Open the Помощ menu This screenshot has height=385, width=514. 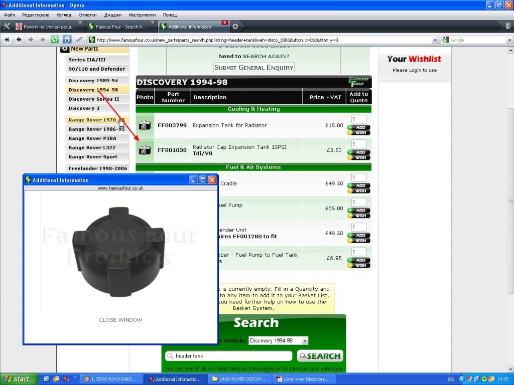coord(170,15)
